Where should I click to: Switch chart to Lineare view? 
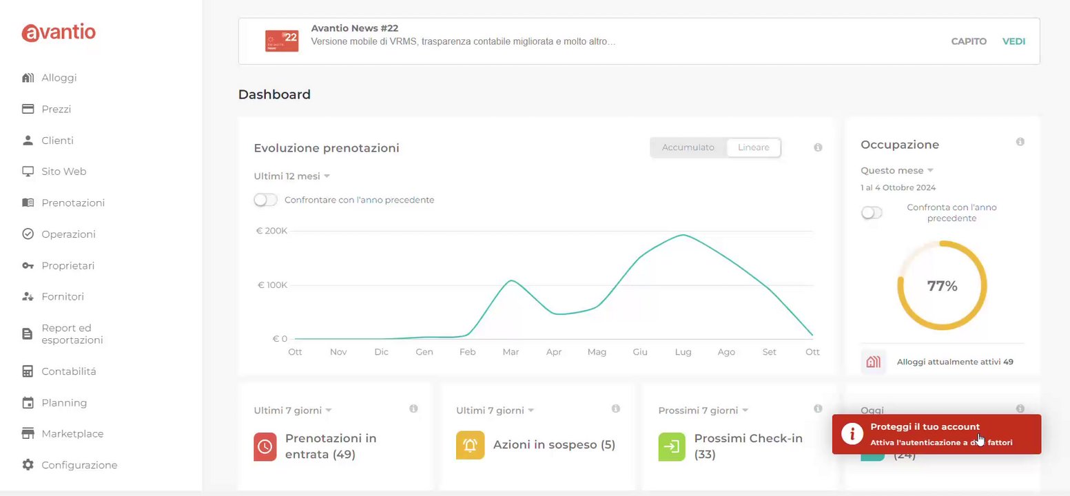click(753, 147)
